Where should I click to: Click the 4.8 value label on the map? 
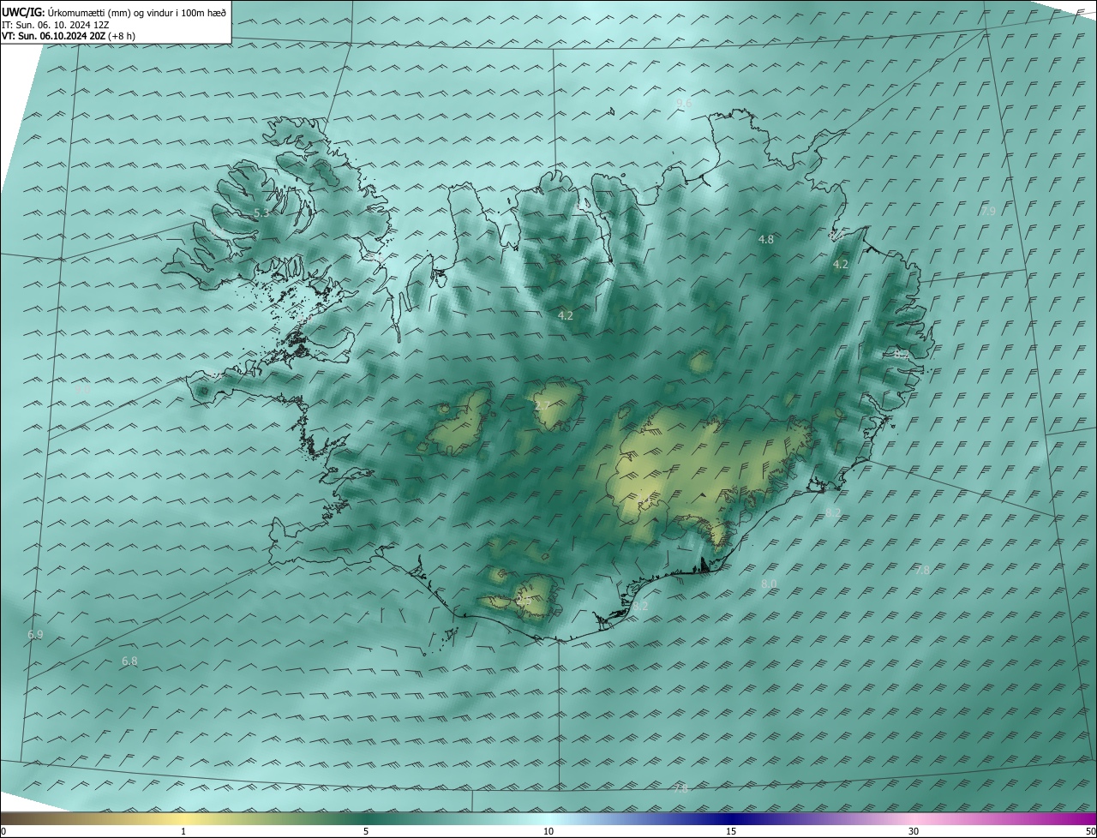pyautogui.click(x=766, y=240)
